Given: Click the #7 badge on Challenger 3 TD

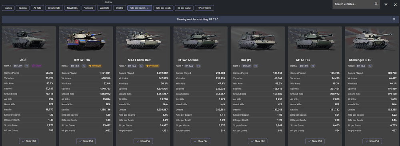Looking at the screenshot, I should pyautogui.click(x=370, y=66).
